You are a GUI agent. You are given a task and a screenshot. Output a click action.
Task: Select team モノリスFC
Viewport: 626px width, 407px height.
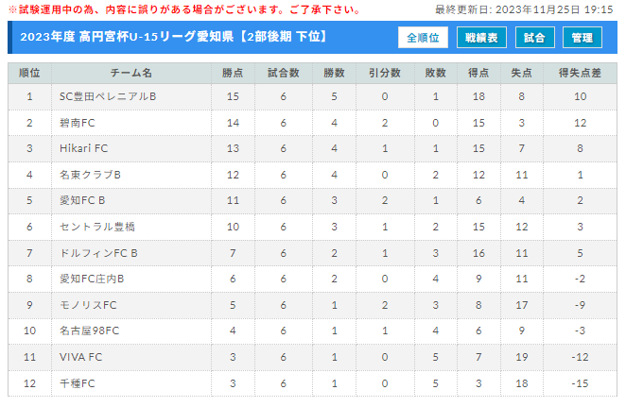pos(88,305)
